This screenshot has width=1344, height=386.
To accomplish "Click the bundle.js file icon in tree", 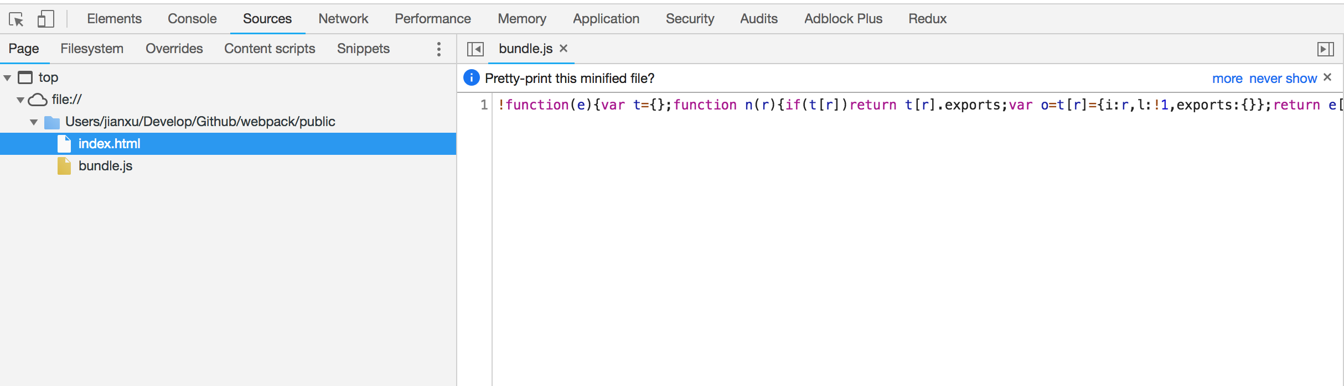I will coord(64,166).
